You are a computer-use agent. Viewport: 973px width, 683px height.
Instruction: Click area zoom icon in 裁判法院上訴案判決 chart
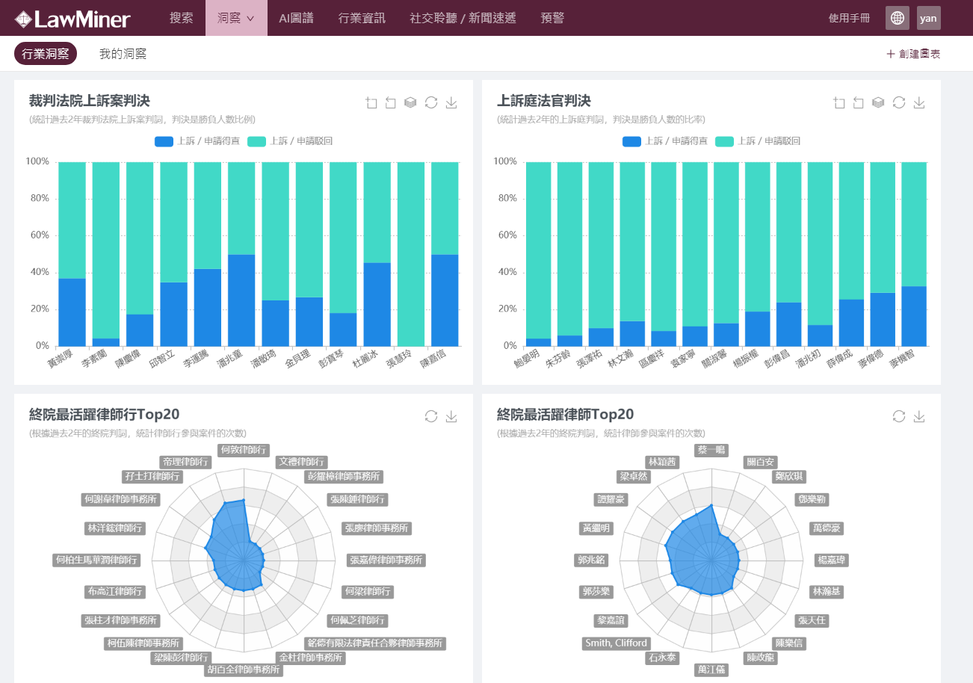[371, 103]
